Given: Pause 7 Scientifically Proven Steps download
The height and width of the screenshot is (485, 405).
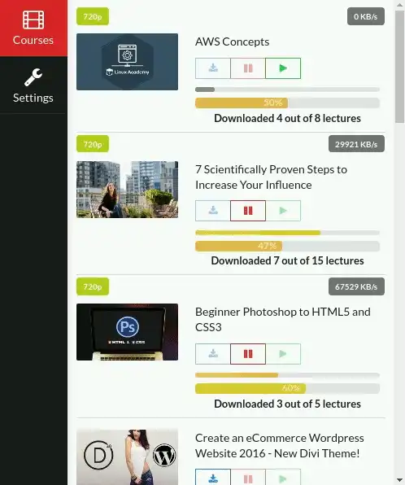Looking at the screenshot, I should [248, 211].
